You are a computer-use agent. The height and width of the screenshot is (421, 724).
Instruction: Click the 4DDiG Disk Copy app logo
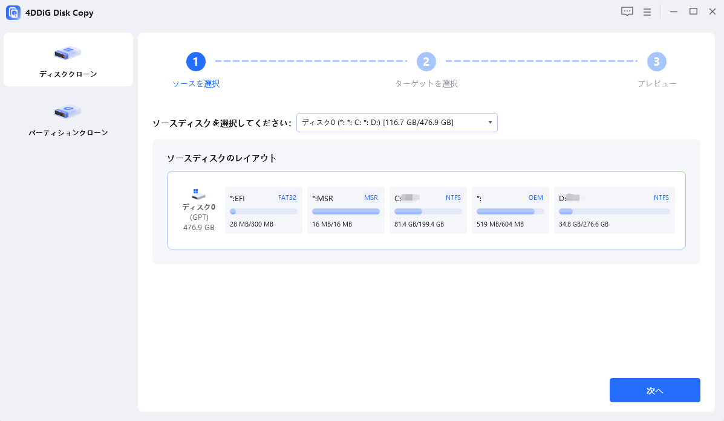point(13,13)
